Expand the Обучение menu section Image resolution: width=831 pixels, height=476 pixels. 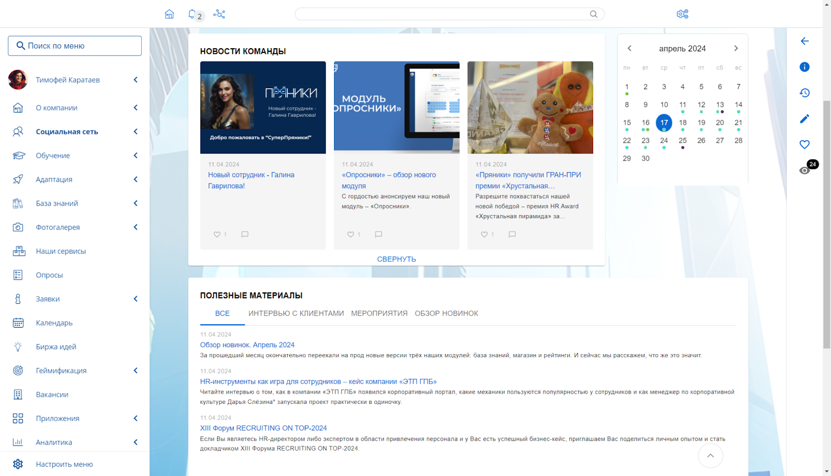(136, 156)
